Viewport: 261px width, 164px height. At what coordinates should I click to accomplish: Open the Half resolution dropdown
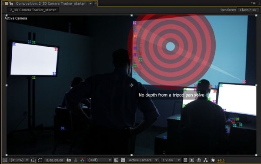[x=99, y=160]
